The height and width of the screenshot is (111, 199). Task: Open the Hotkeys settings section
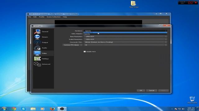click(x=44, y=59)
